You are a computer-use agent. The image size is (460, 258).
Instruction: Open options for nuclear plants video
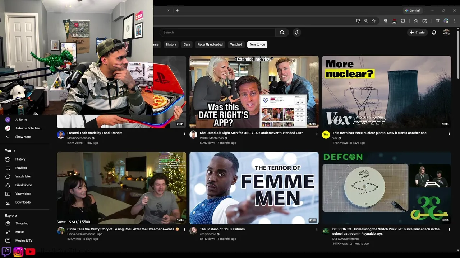(x=449, y=133)
